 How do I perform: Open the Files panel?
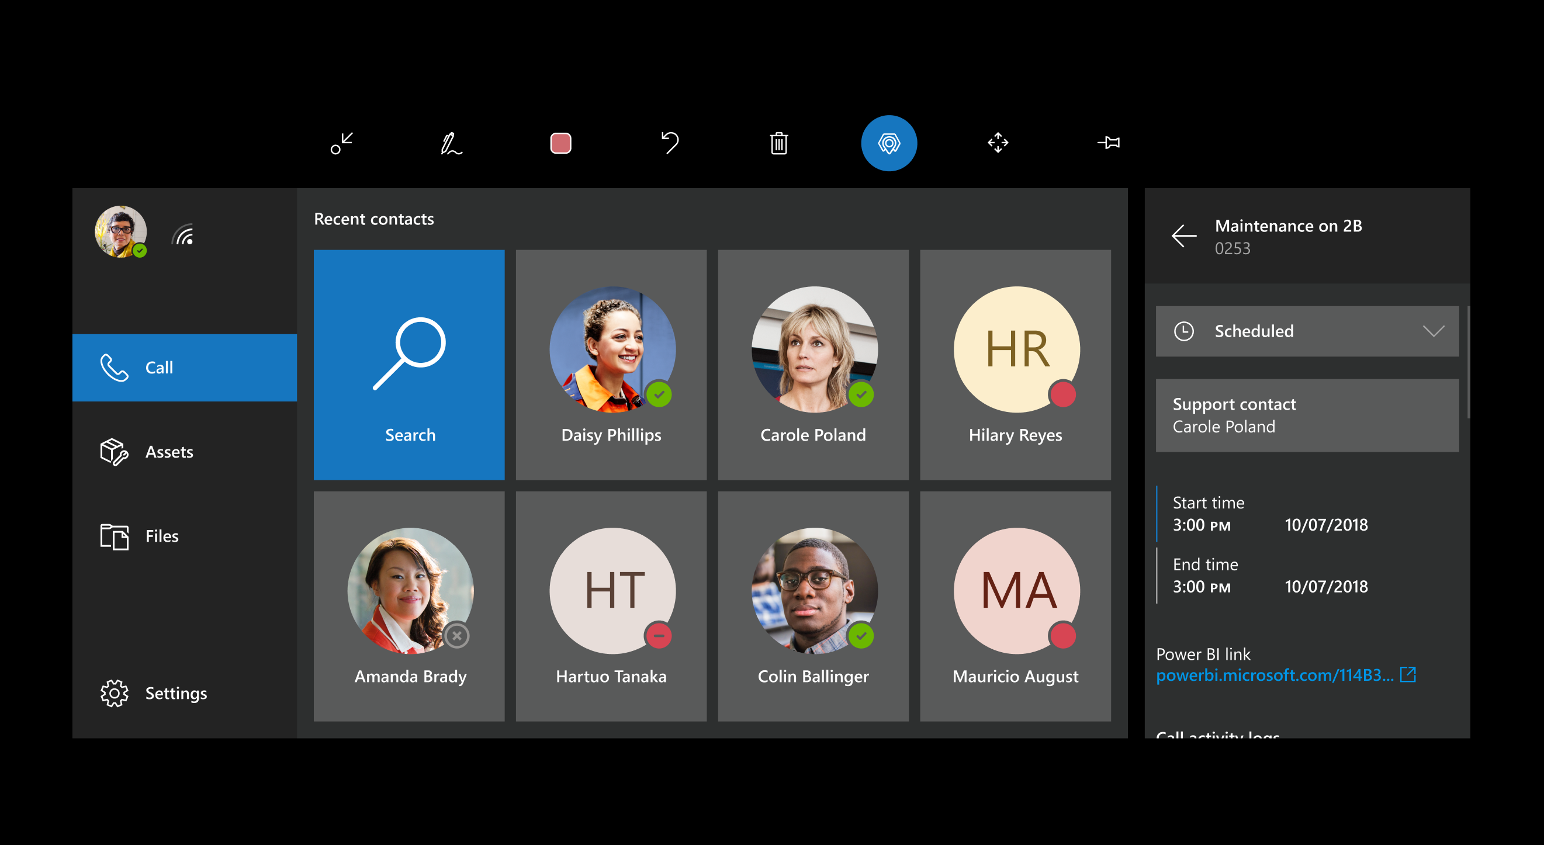point(161,536)
